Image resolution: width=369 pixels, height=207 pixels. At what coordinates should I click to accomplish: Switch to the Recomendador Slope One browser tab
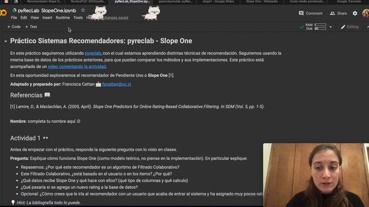tap(44, 2)
